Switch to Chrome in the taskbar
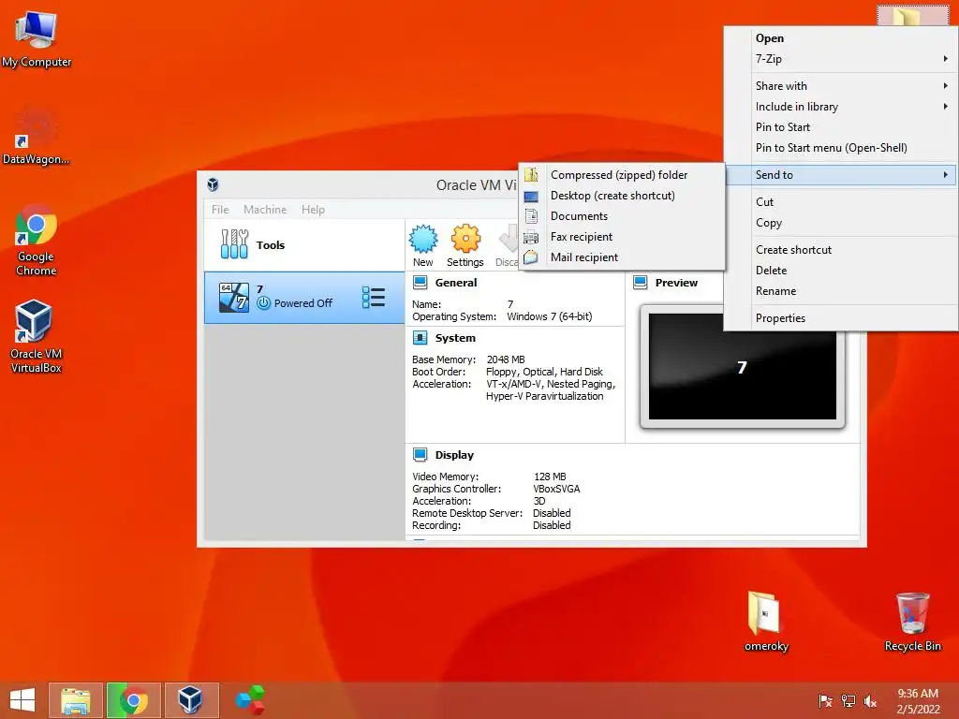Viewport: 959px width, 719px height. (133, 700)
